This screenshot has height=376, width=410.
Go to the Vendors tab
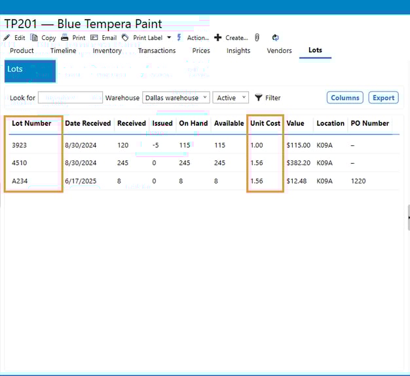point(279,50)
